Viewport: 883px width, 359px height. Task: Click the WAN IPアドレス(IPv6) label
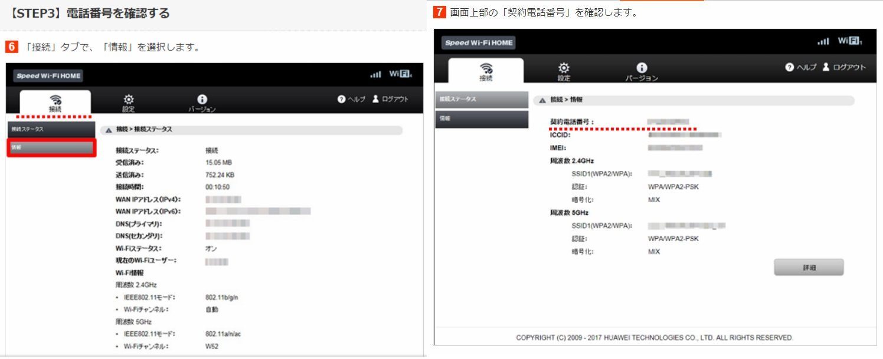coord(148,212)
